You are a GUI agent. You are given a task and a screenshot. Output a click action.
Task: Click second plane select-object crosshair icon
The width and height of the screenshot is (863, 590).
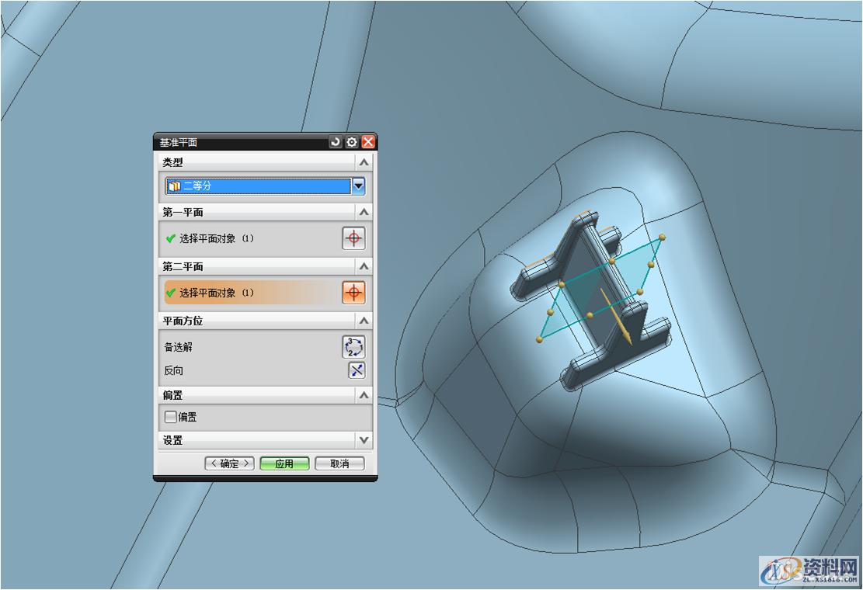click(353, 293)
